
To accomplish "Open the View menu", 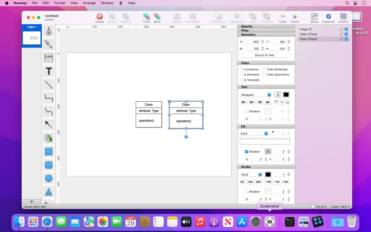I will [x=74, y=3].
